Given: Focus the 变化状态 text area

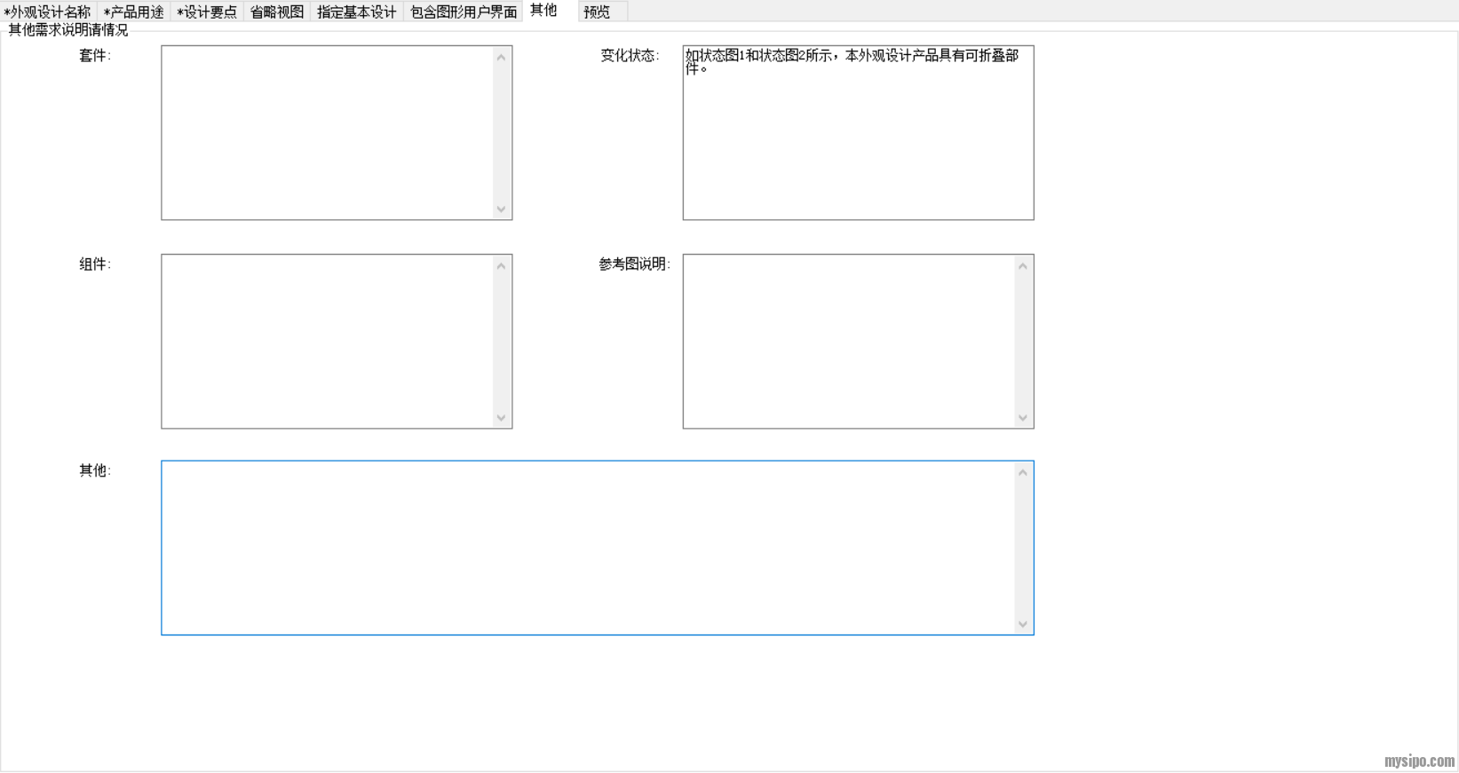Looking at the screenshot, I should pyautogui.click(x=858, y=142).
